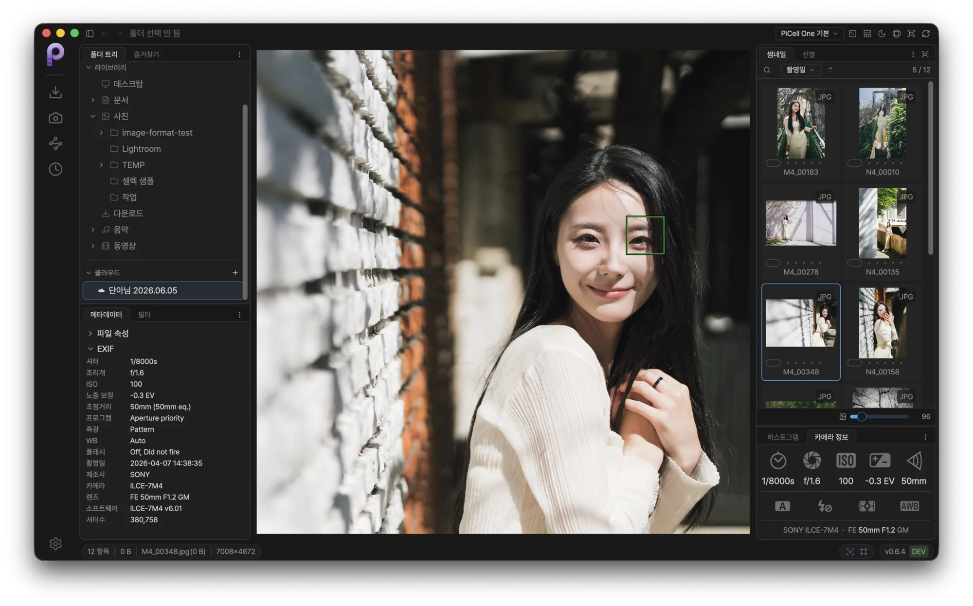This screenshot has width=973, height=606.
Task: Collapse the EXIF metadata section
Action: point(90,349)
